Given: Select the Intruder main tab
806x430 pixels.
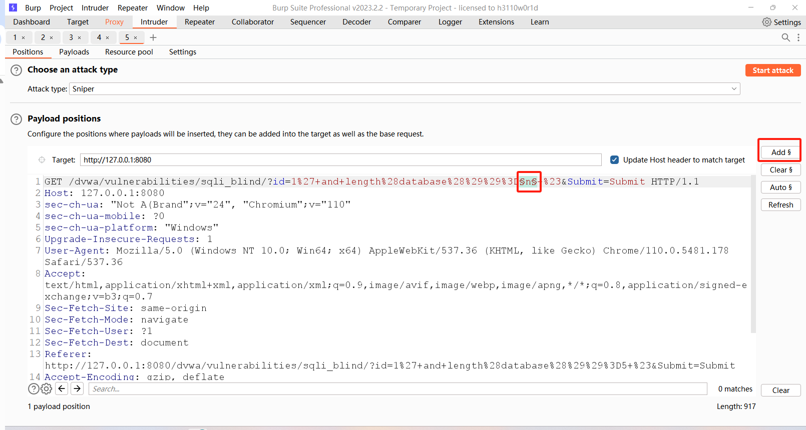Looking at the screenshot, I should coord(154,22).
